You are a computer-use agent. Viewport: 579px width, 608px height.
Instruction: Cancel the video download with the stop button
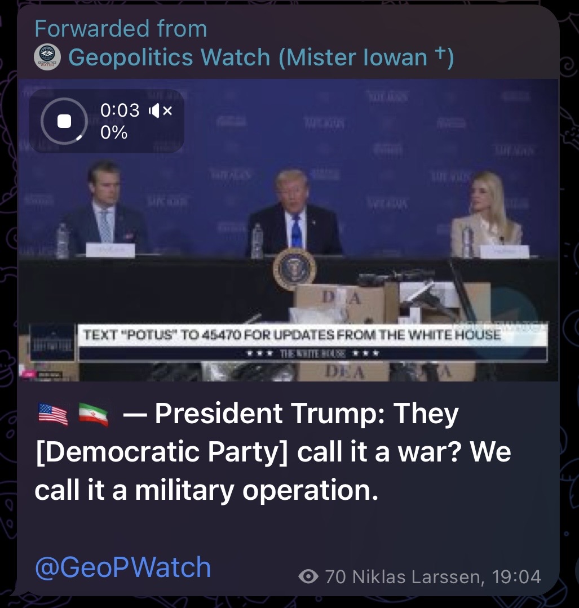pos(64,121)
